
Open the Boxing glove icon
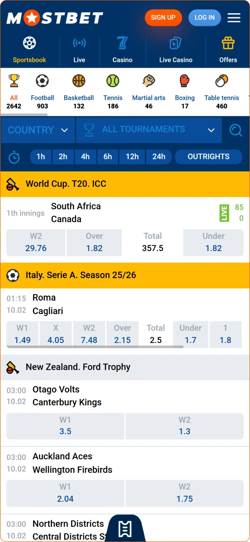click(185, 81)
